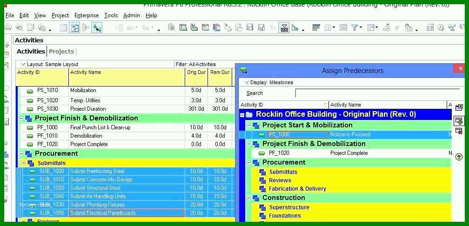469x226 pixels.
Task: Open the Admin menu
Action: point(131,15)
